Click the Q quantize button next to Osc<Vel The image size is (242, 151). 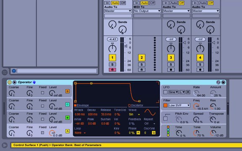[x=154, y=133]
